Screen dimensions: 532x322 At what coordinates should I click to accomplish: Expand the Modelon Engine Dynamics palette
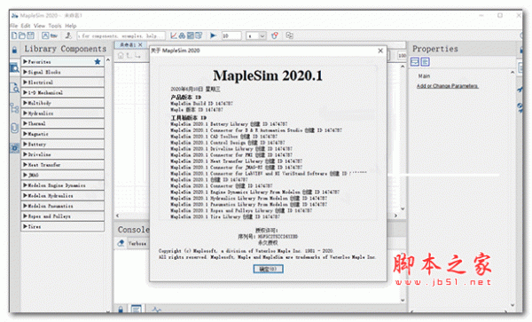pyautogui.click(x=62, y=185)
